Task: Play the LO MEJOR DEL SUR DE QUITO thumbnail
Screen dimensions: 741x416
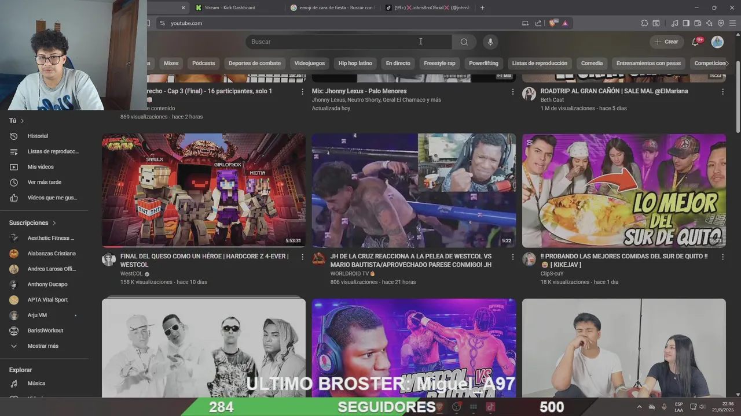Action: click(x=624, y=191)
